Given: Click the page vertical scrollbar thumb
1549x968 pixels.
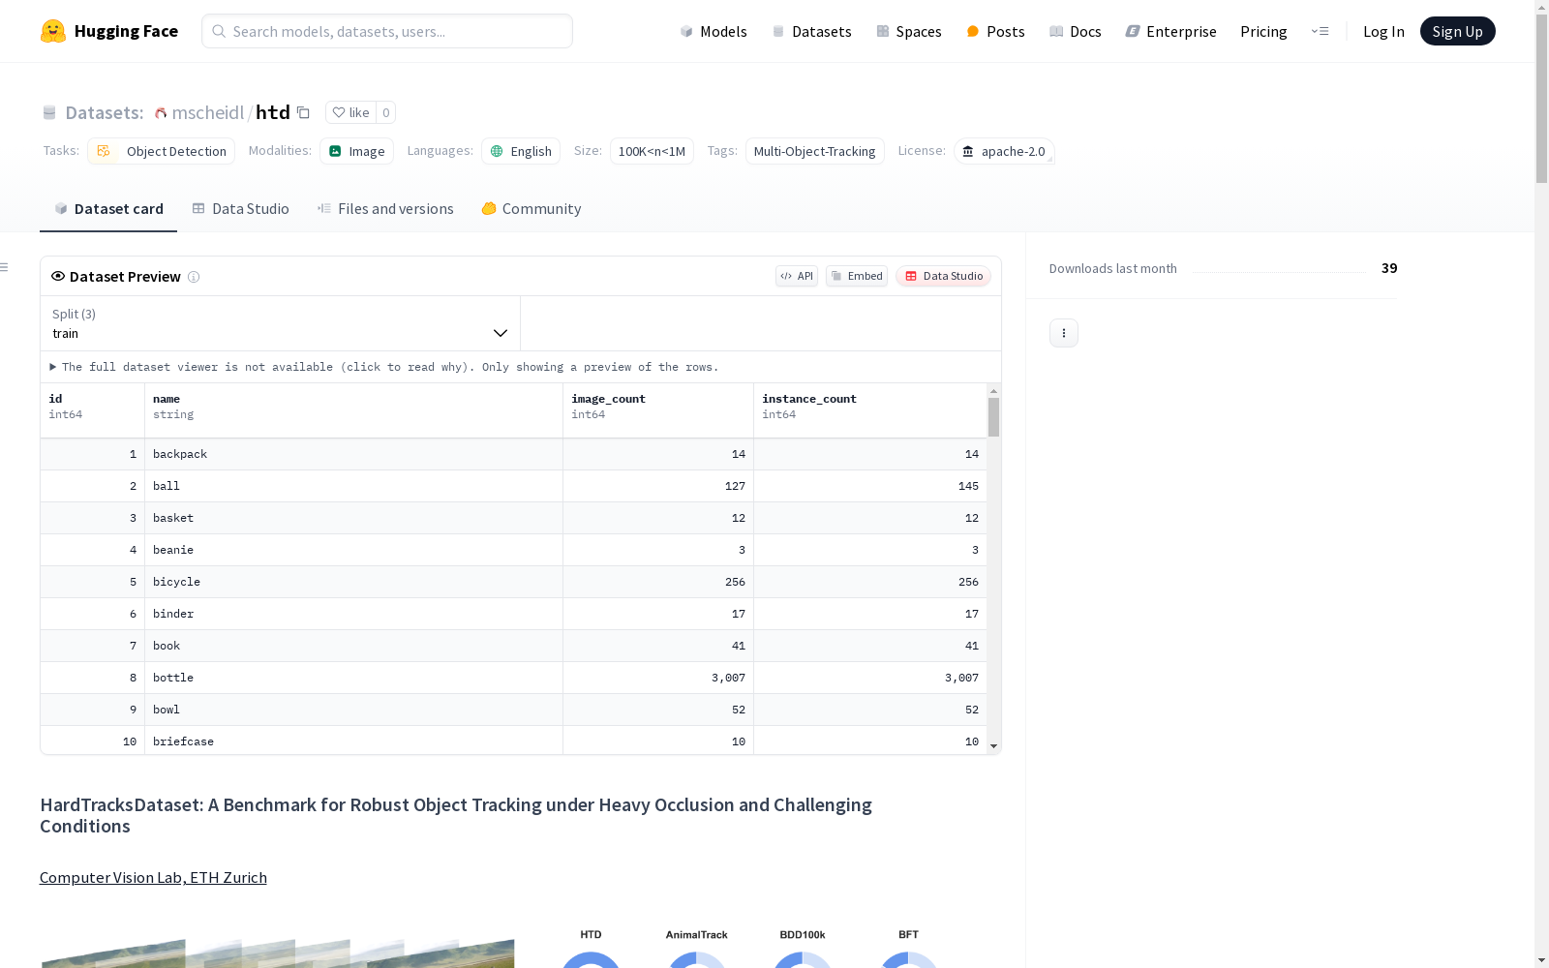Looking at the screenshot, I should pos(1541,99).
